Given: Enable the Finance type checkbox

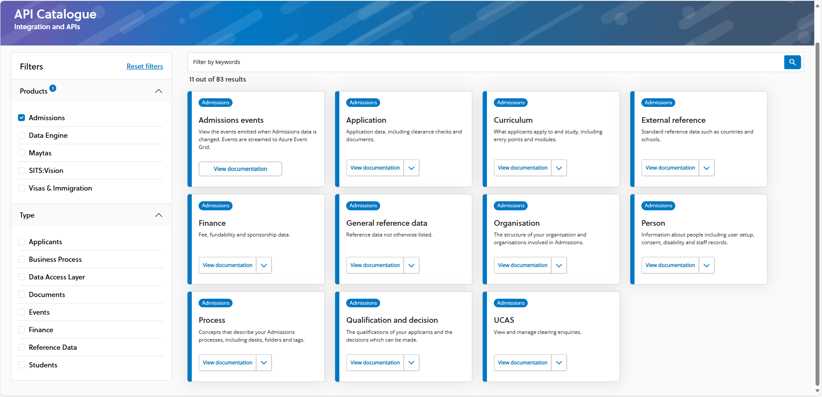Looking at the screenshot, I should (x=21, y=330).
